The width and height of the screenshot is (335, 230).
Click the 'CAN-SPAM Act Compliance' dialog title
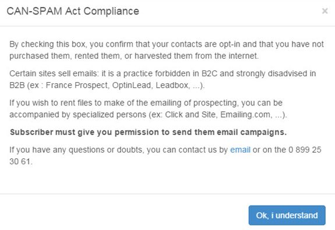(73, 11)
